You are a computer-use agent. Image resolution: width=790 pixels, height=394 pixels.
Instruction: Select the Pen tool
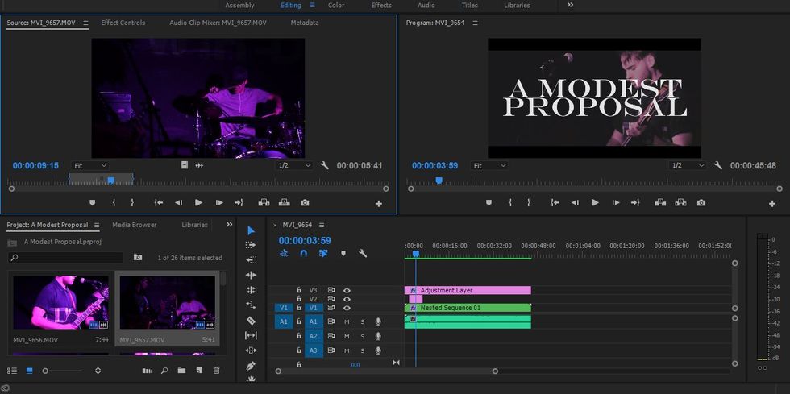click(251, 366)
